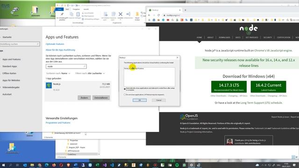
Task: Open 'Other Downloads' link under LTS button
Action: click(218, 96)
